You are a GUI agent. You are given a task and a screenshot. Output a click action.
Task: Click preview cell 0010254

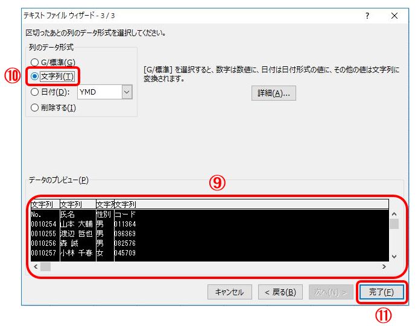coord(43,224)
